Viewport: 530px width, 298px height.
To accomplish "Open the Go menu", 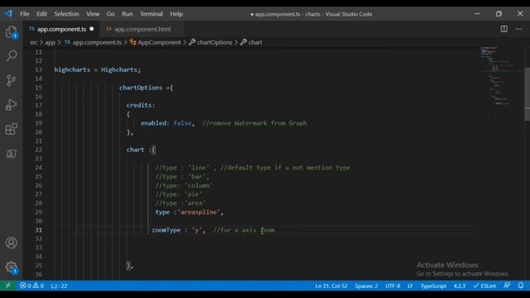I will (110, 14).
